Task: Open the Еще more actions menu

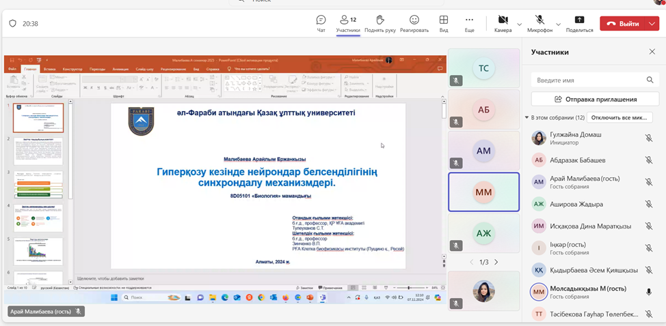Action: [x=469, y=24]
